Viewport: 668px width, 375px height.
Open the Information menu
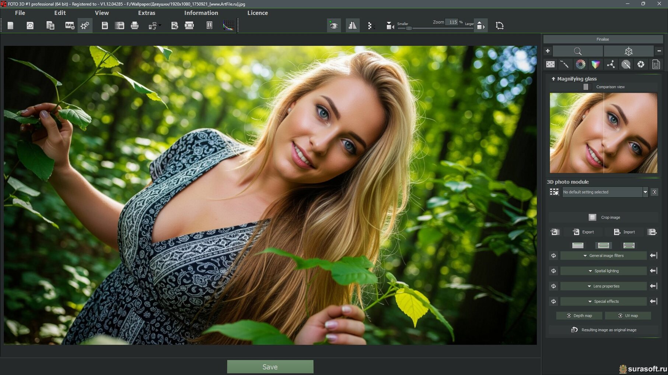[x=201, y=13]
